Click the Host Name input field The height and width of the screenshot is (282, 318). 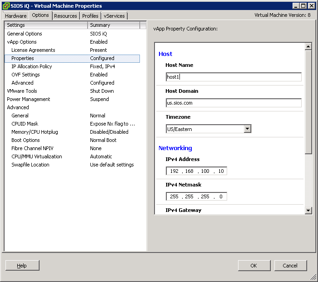click(234, 77)
